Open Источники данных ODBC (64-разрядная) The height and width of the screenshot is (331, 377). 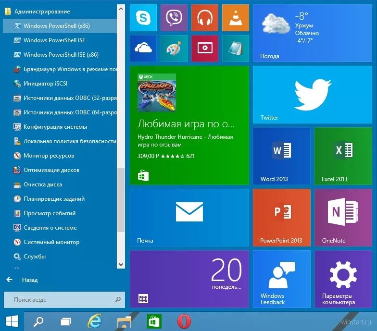coord(60,112)
